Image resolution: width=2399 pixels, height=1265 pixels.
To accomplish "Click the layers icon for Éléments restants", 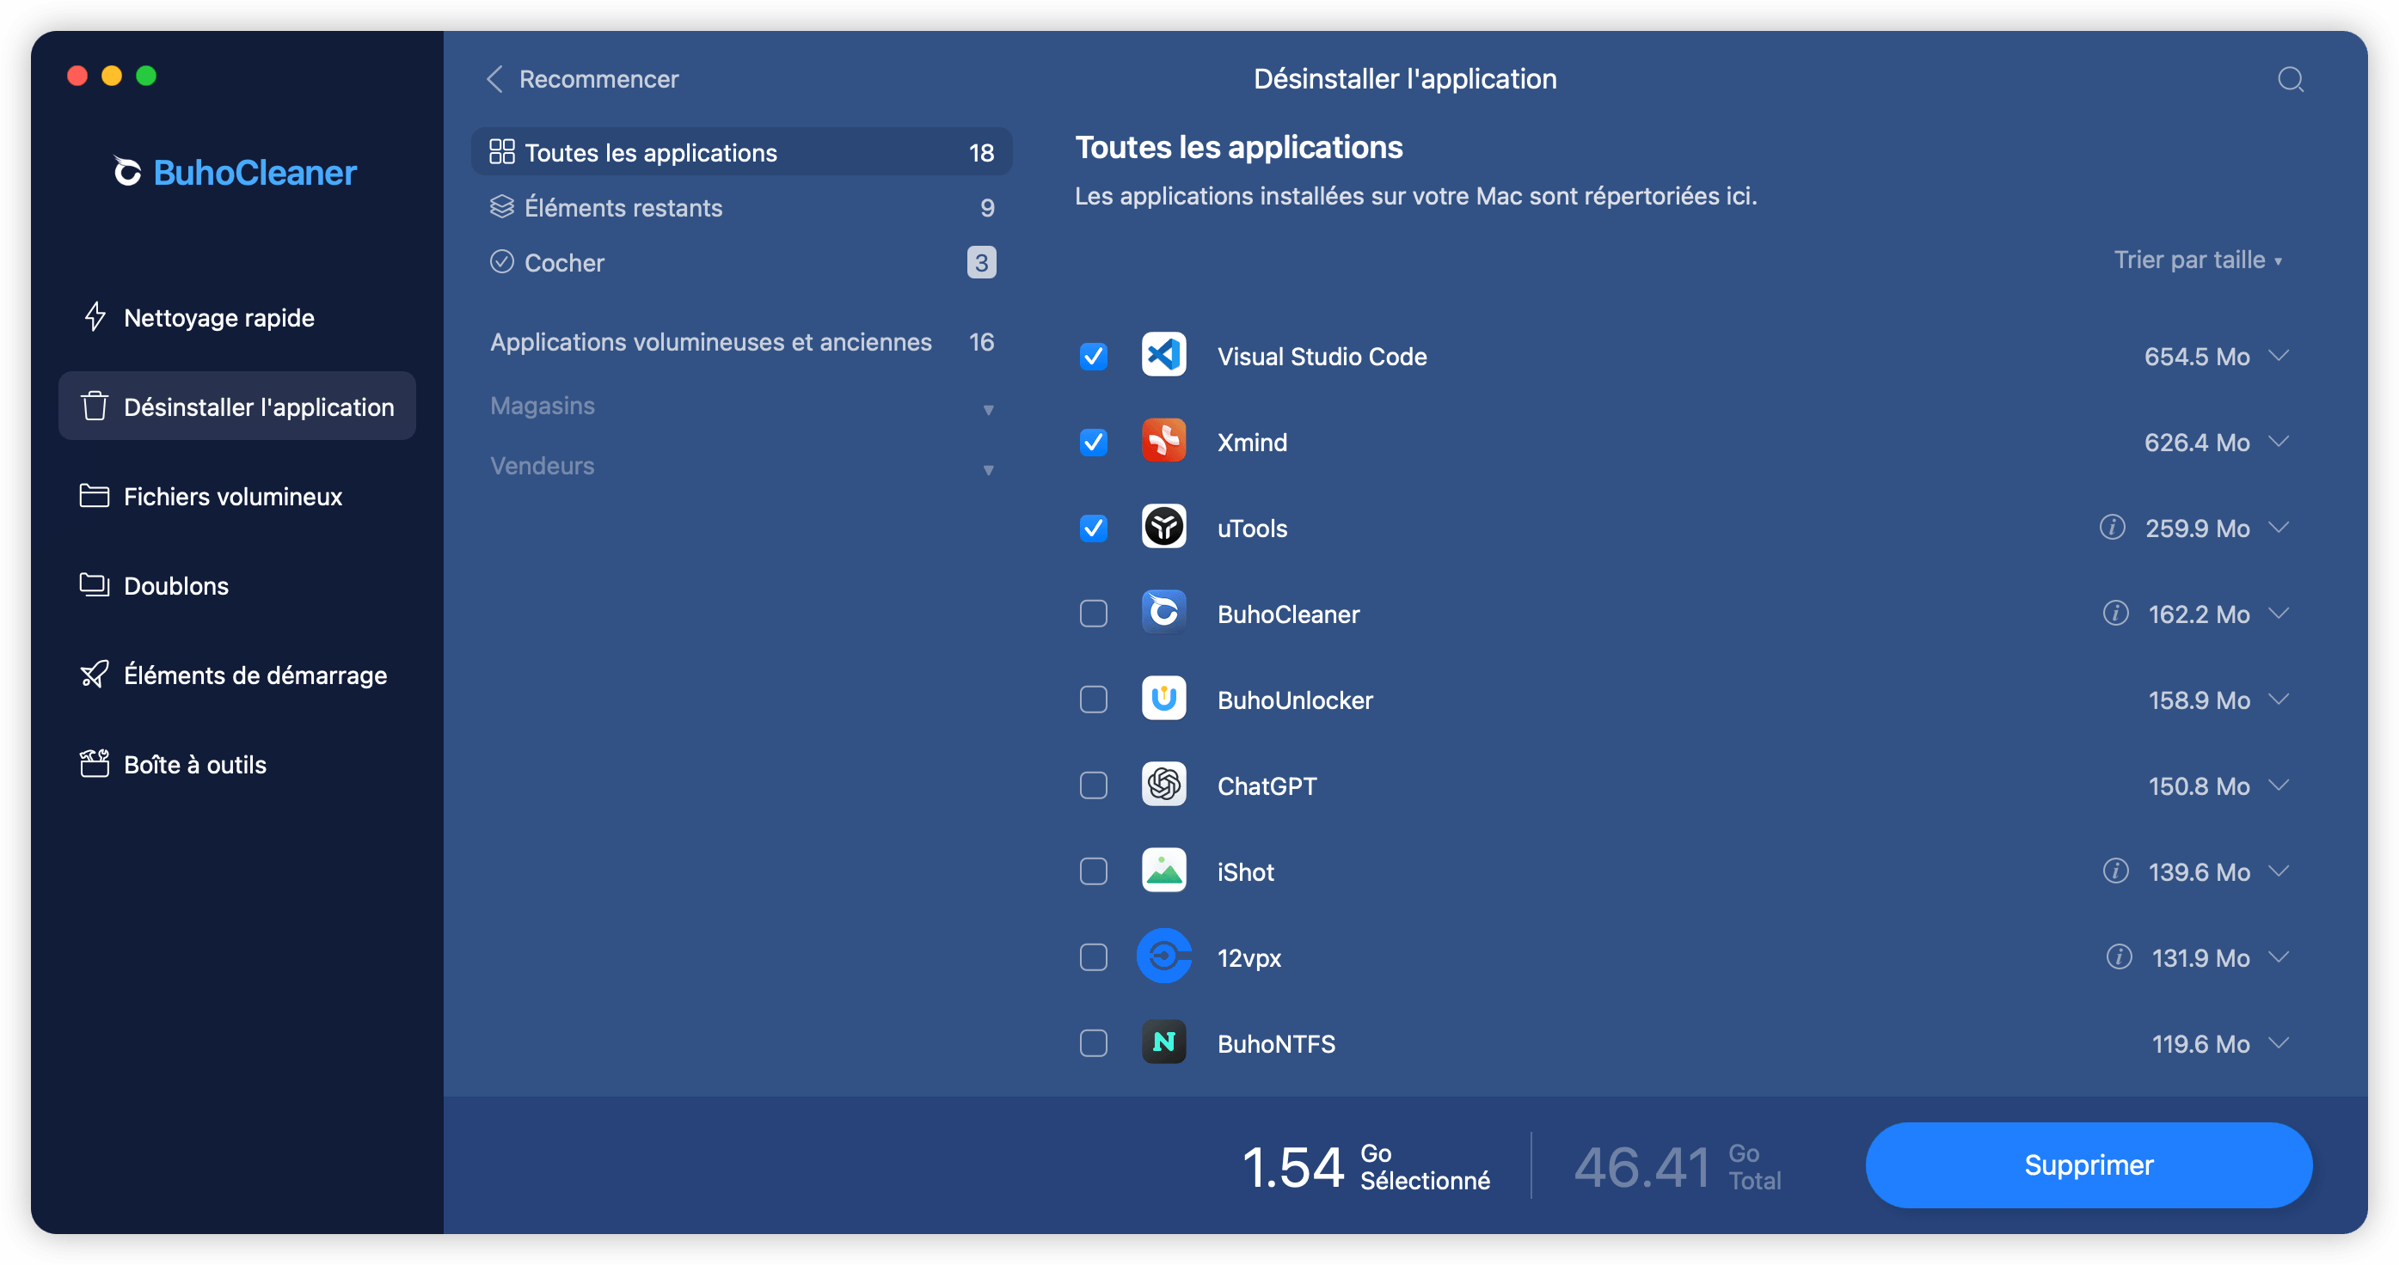I will point(502,206).
